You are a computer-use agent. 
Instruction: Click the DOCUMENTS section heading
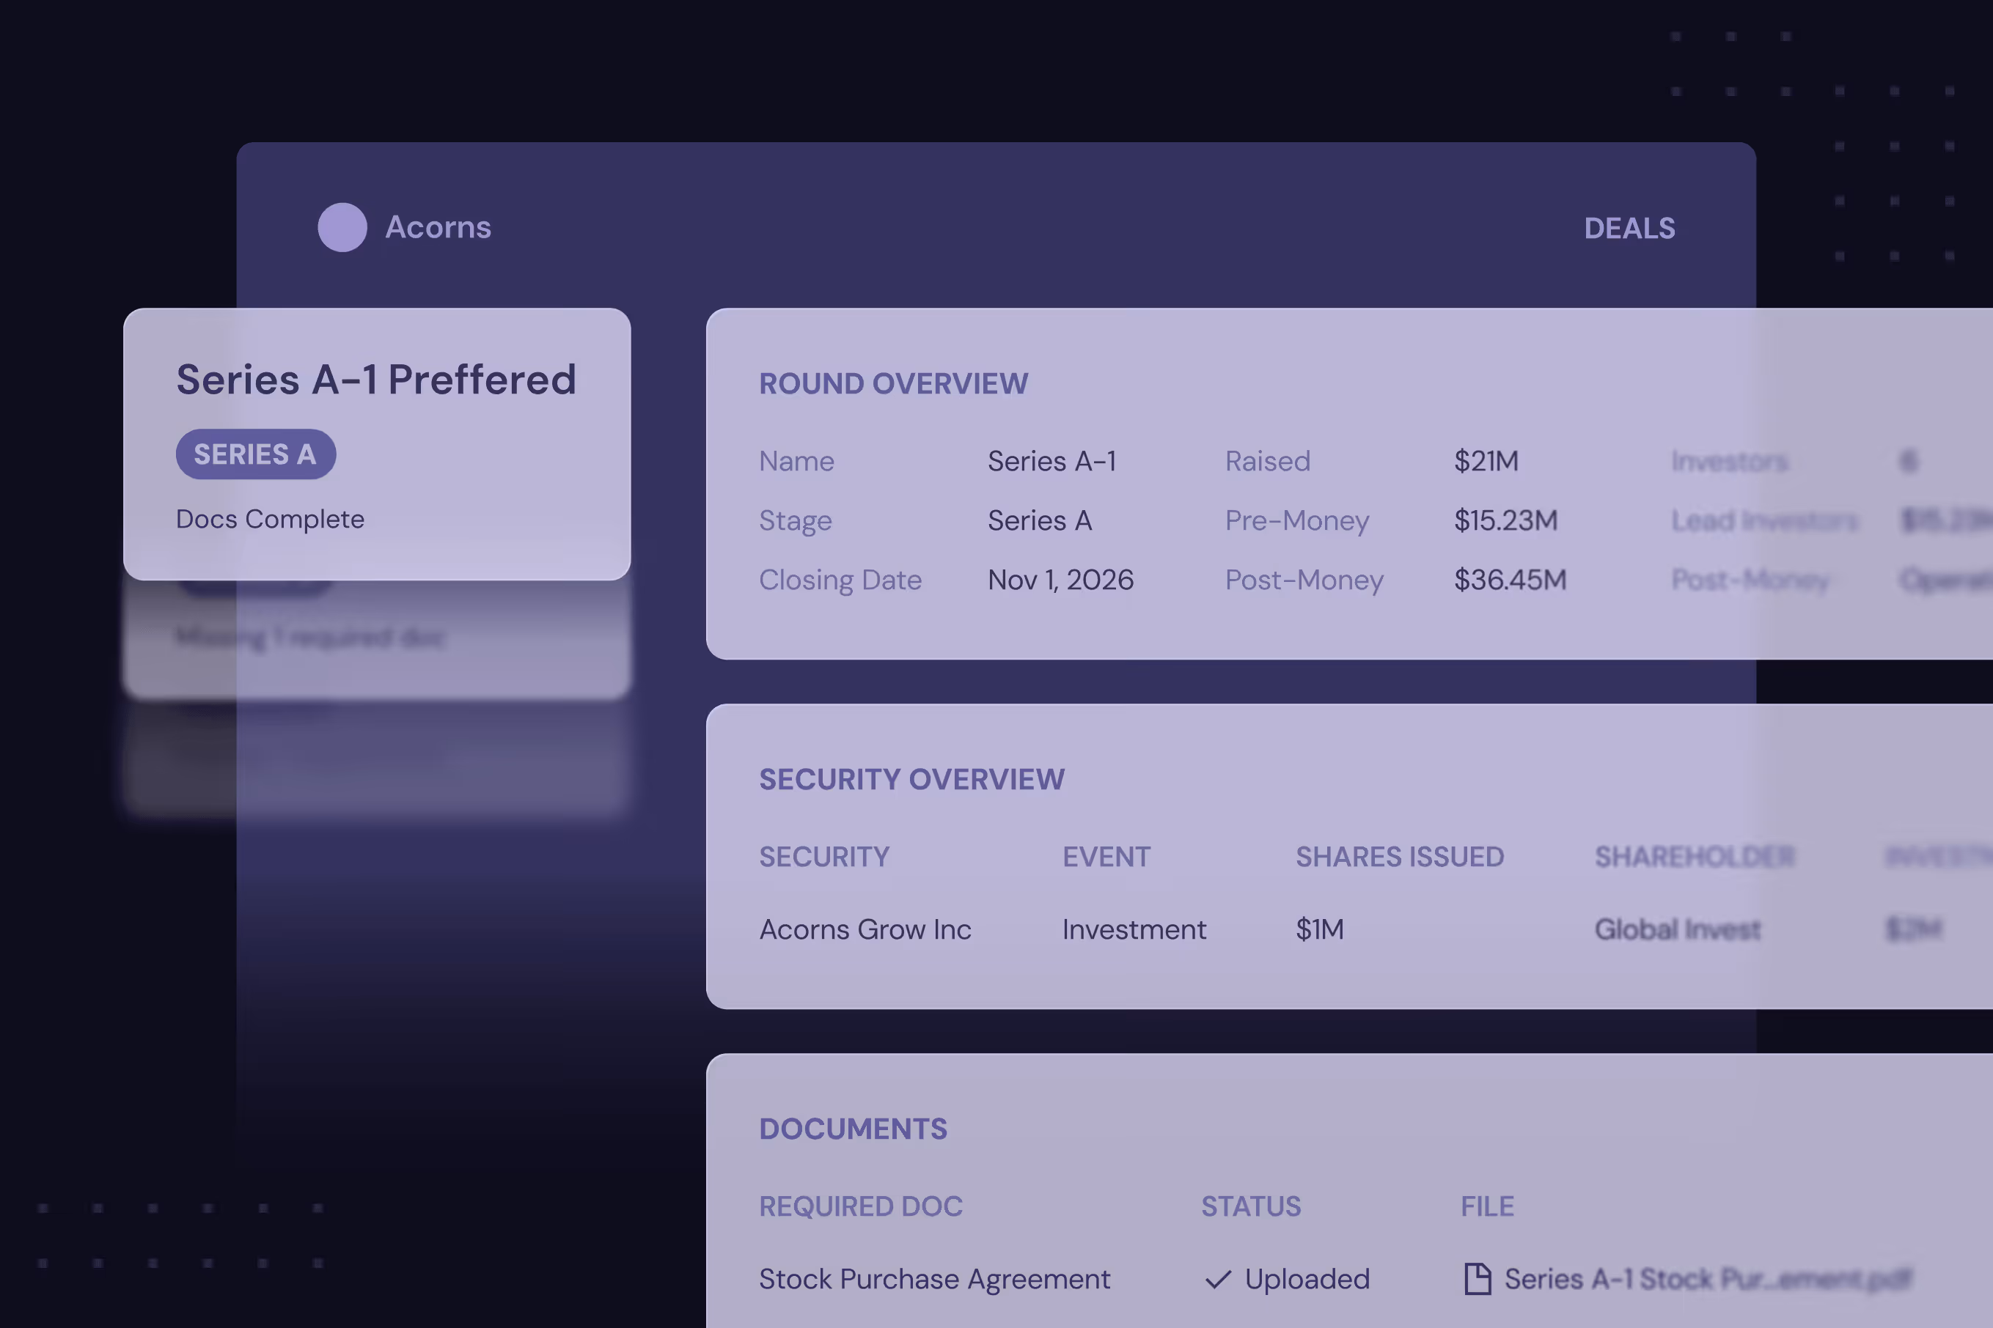tap(853, 1129)
